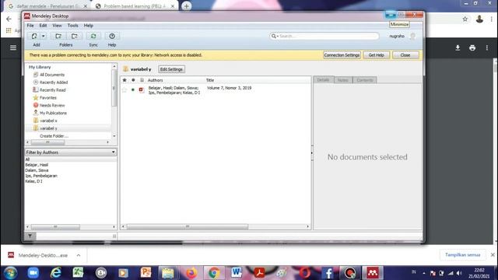498x280 pixels.
Task: Select the document titled Volume 7, Nomor 3, 2019
Action: (229, 88)
